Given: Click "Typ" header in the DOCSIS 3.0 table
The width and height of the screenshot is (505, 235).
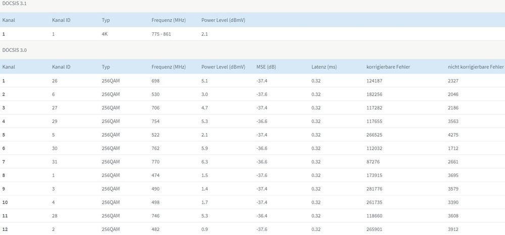Looking at the screenshot, I should [x=106, y=67].
